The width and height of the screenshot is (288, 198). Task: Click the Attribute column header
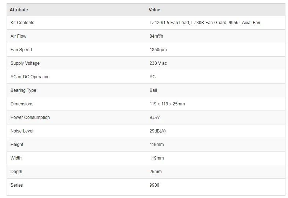(19, 10)
